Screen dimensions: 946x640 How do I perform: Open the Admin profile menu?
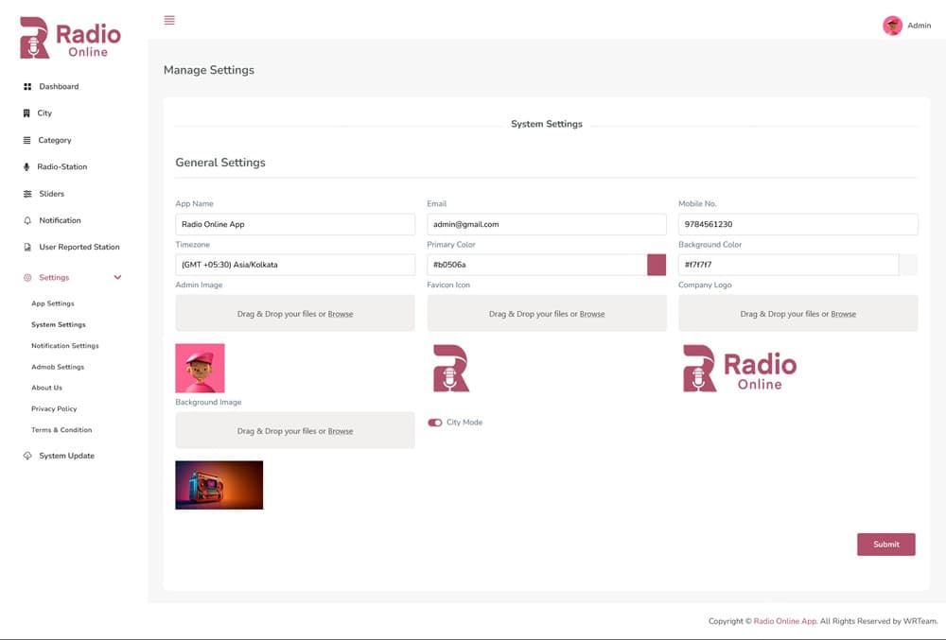906,26
